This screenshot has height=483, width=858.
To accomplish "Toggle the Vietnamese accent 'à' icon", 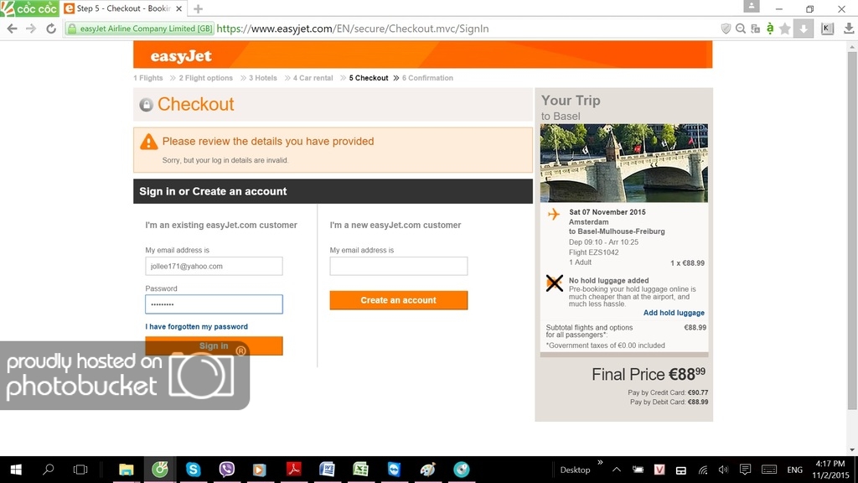I will click(x=770, y=29).
